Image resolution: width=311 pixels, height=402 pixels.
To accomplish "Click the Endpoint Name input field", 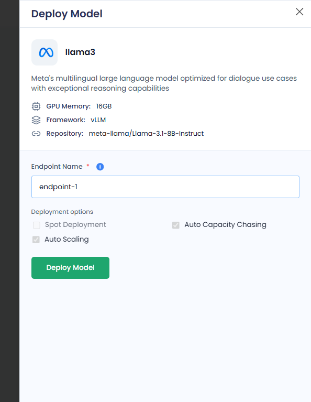I will (165, 187).
